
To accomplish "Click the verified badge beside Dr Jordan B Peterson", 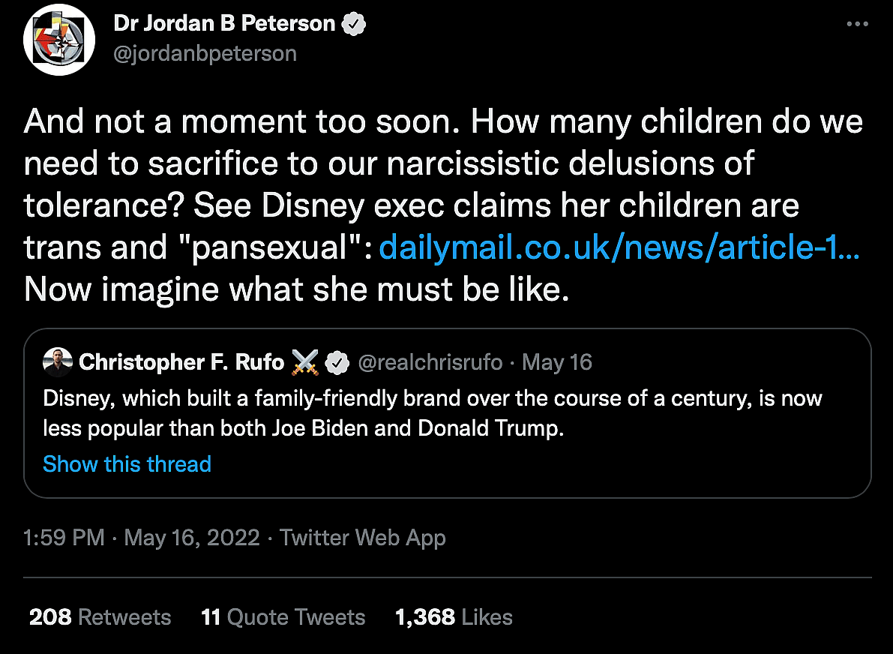I will coord(354,25).
